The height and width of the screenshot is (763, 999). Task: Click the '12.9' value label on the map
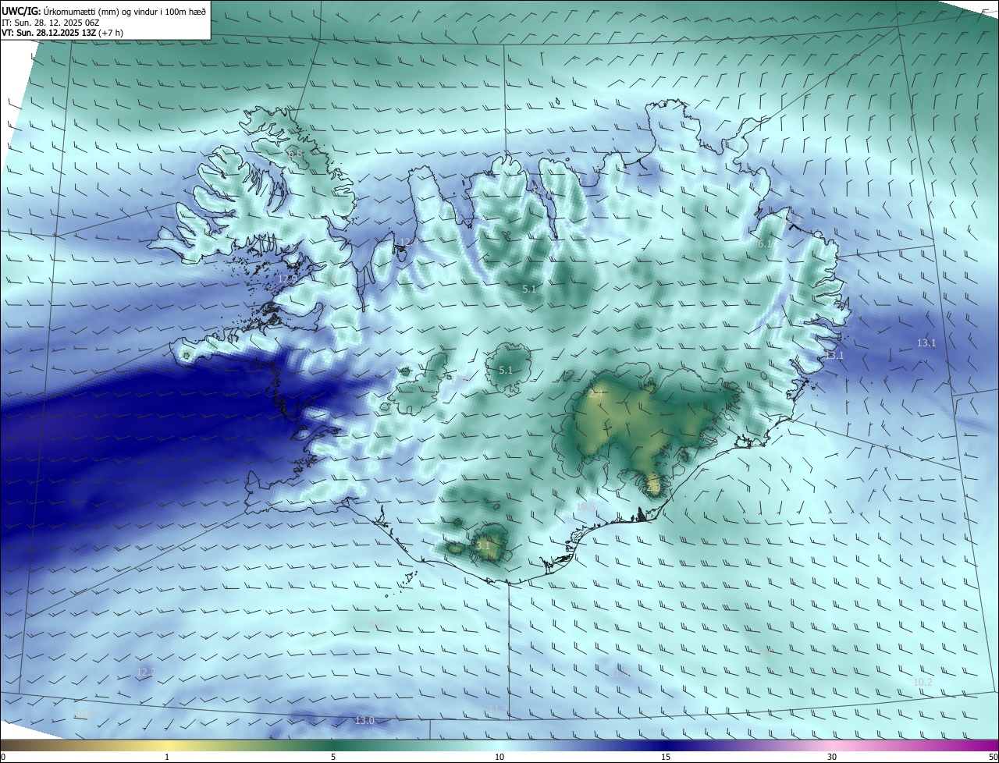point(287,279)
